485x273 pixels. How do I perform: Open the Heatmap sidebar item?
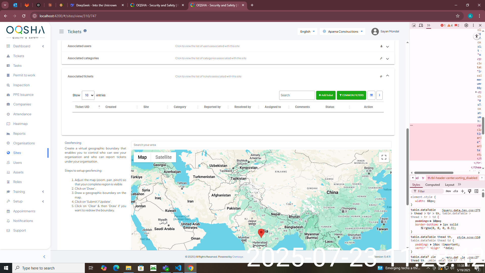20,124
